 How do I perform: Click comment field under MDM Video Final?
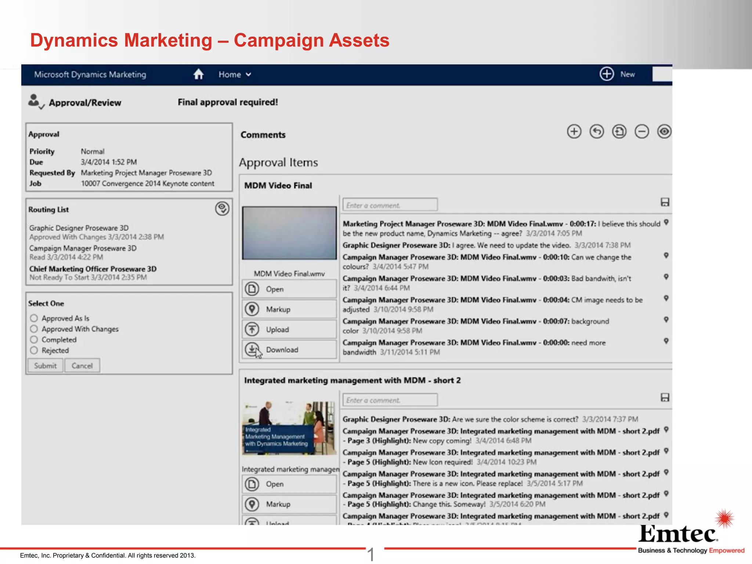pos(390,205)
